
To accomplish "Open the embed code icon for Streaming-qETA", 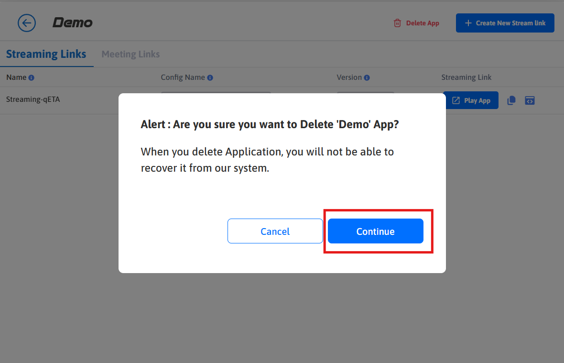I will [x=530, y=100].
